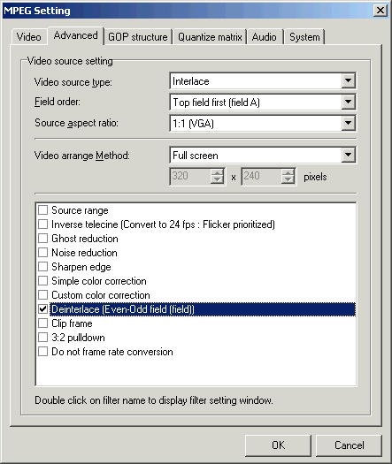Close the MPEG Setting dialog
392x464 pixels.
(380, 11)
